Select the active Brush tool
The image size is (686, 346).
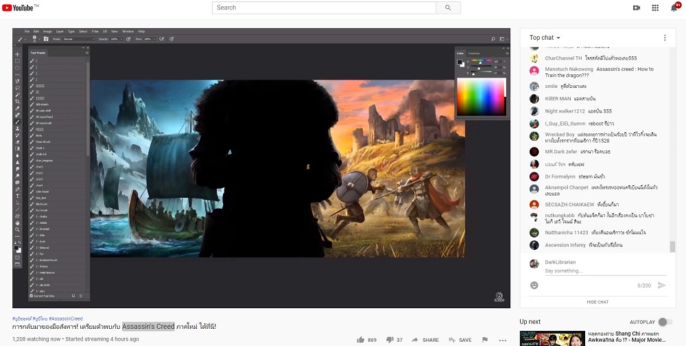[x=18, y=122]
